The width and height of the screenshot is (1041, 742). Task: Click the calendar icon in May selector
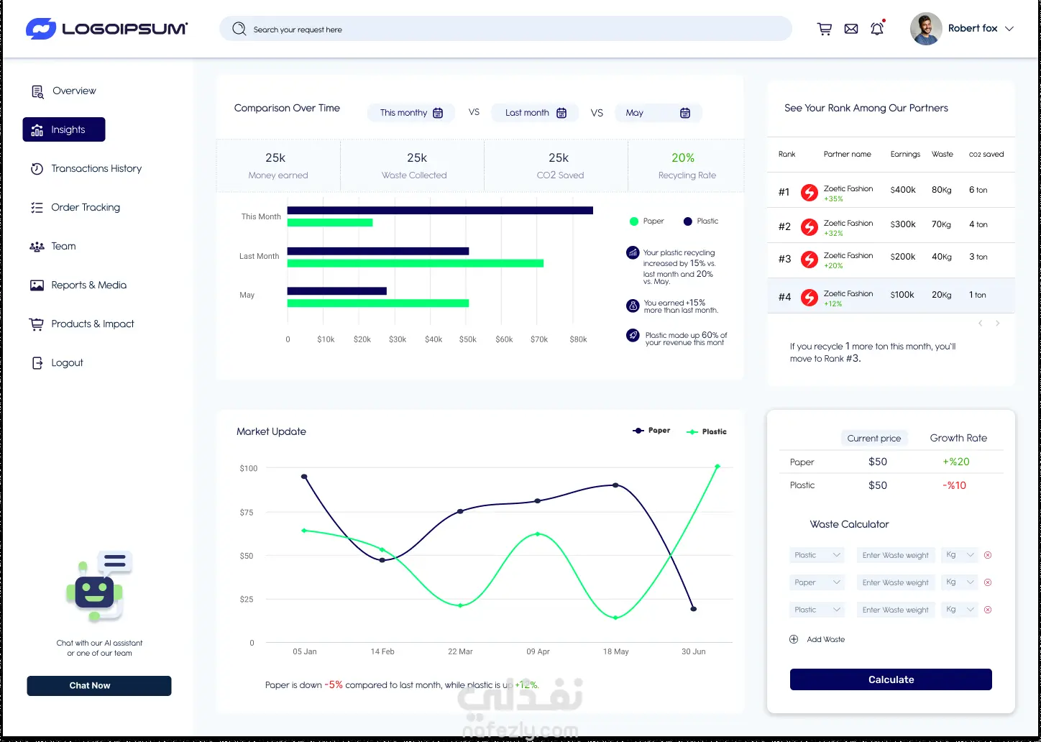[x=685, y=113]
